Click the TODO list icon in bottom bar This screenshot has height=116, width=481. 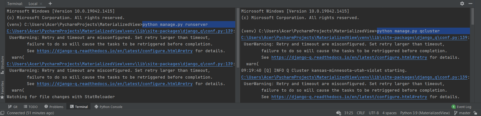(x=25, y=107)
